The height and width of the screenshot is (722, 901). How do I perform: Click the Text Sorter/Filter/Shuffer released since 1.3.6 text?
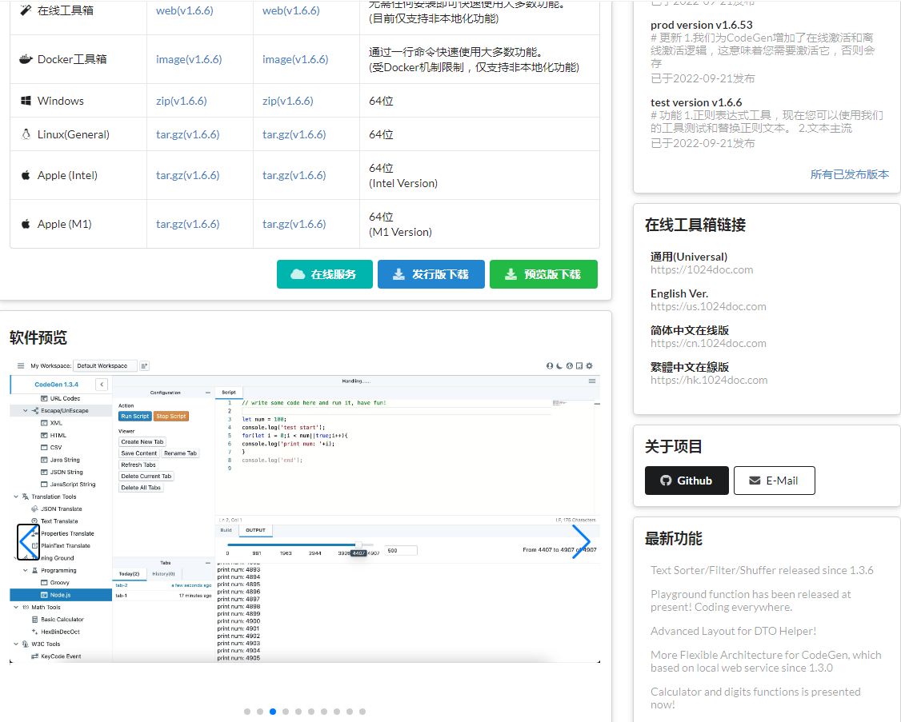[762, 570]
